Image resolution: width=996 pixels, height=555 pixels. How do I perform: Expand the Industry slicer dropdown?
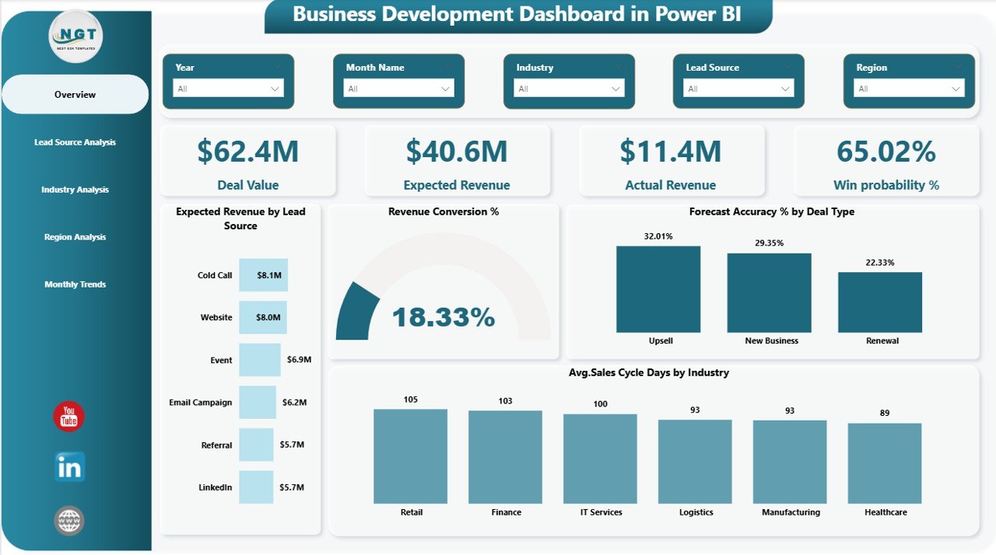(615, 89)
